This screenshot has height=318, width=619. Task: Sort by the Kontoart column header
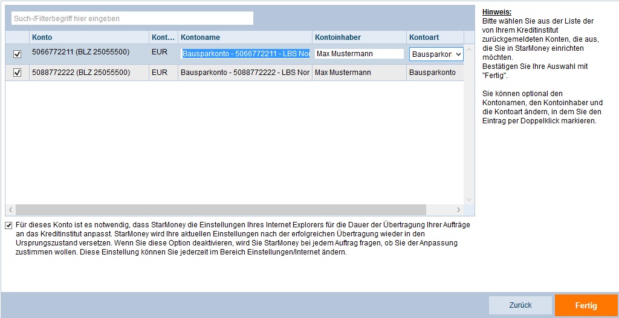tap(435, 37)
